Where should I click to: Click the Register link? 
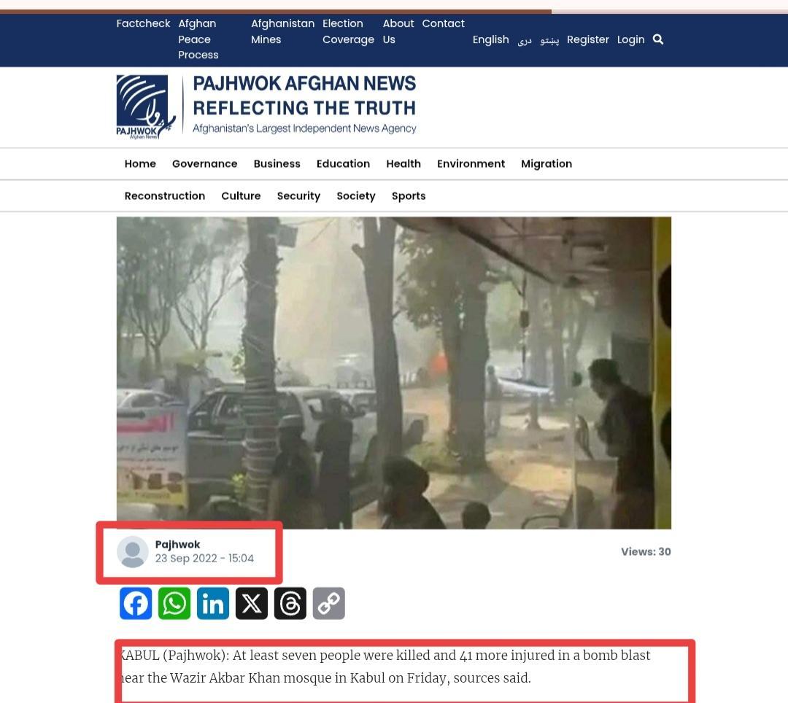(588, 39)
